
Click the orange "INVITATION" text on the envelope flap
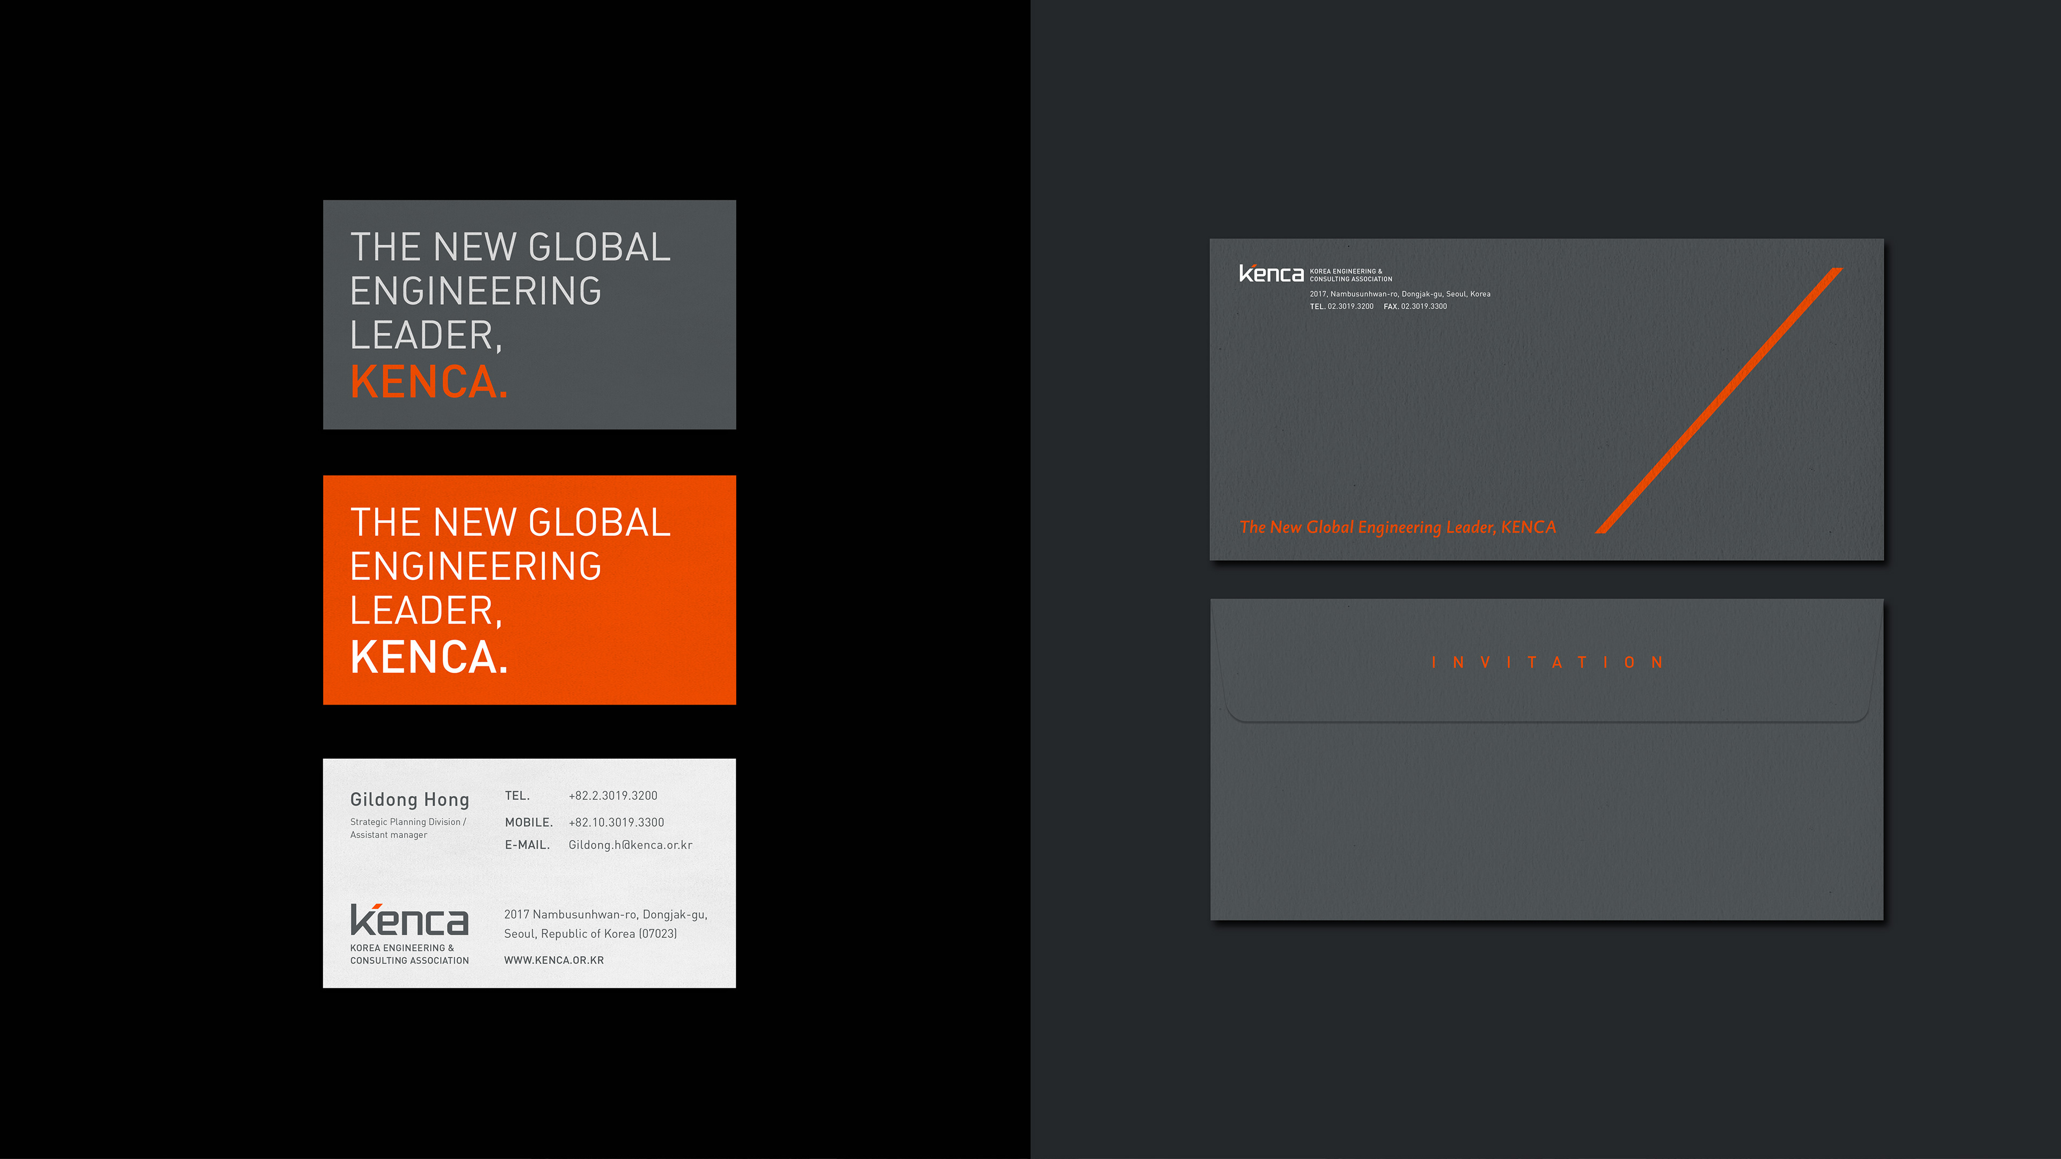click(1546, 662)
